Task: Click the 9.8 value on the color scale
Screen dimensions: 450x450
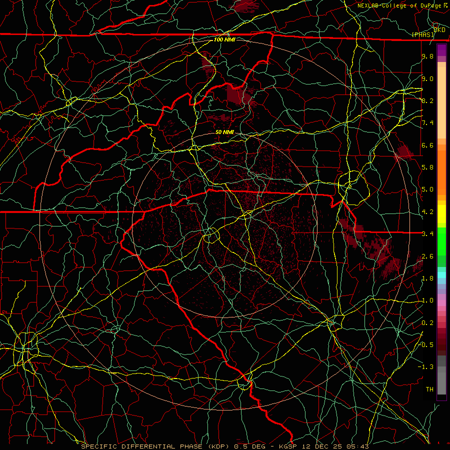Action: 427,56
